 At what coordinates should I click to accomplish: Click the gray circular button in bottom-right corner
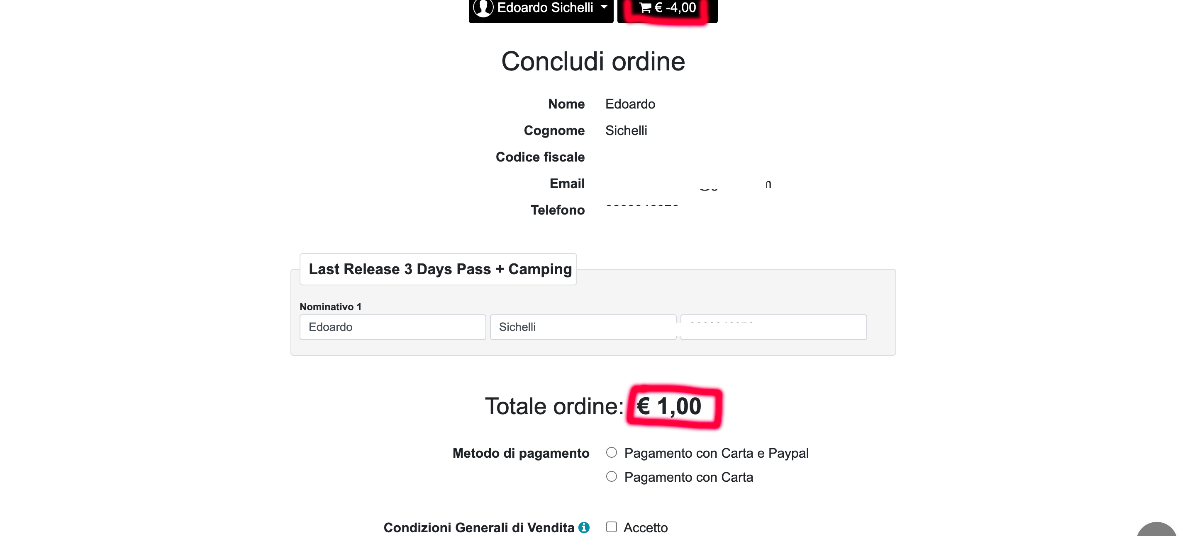pos(1157,531)
